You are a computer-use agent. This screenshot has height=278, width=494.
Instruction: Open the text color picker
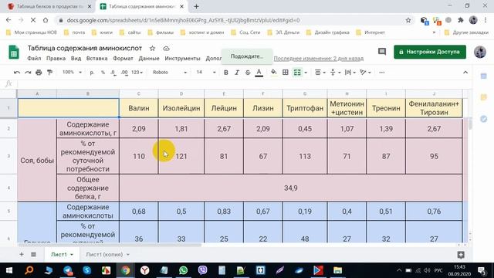coord(259,73)
